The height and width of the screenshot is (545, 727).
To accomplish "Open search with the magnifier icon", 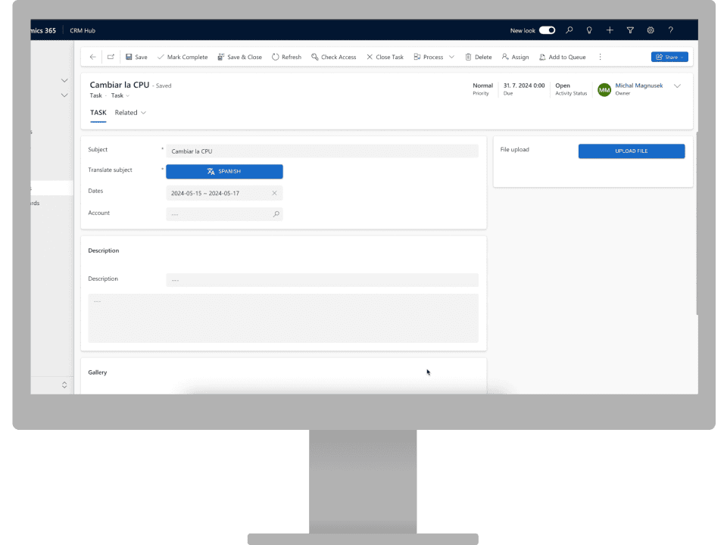I will [x=569, y=30].
